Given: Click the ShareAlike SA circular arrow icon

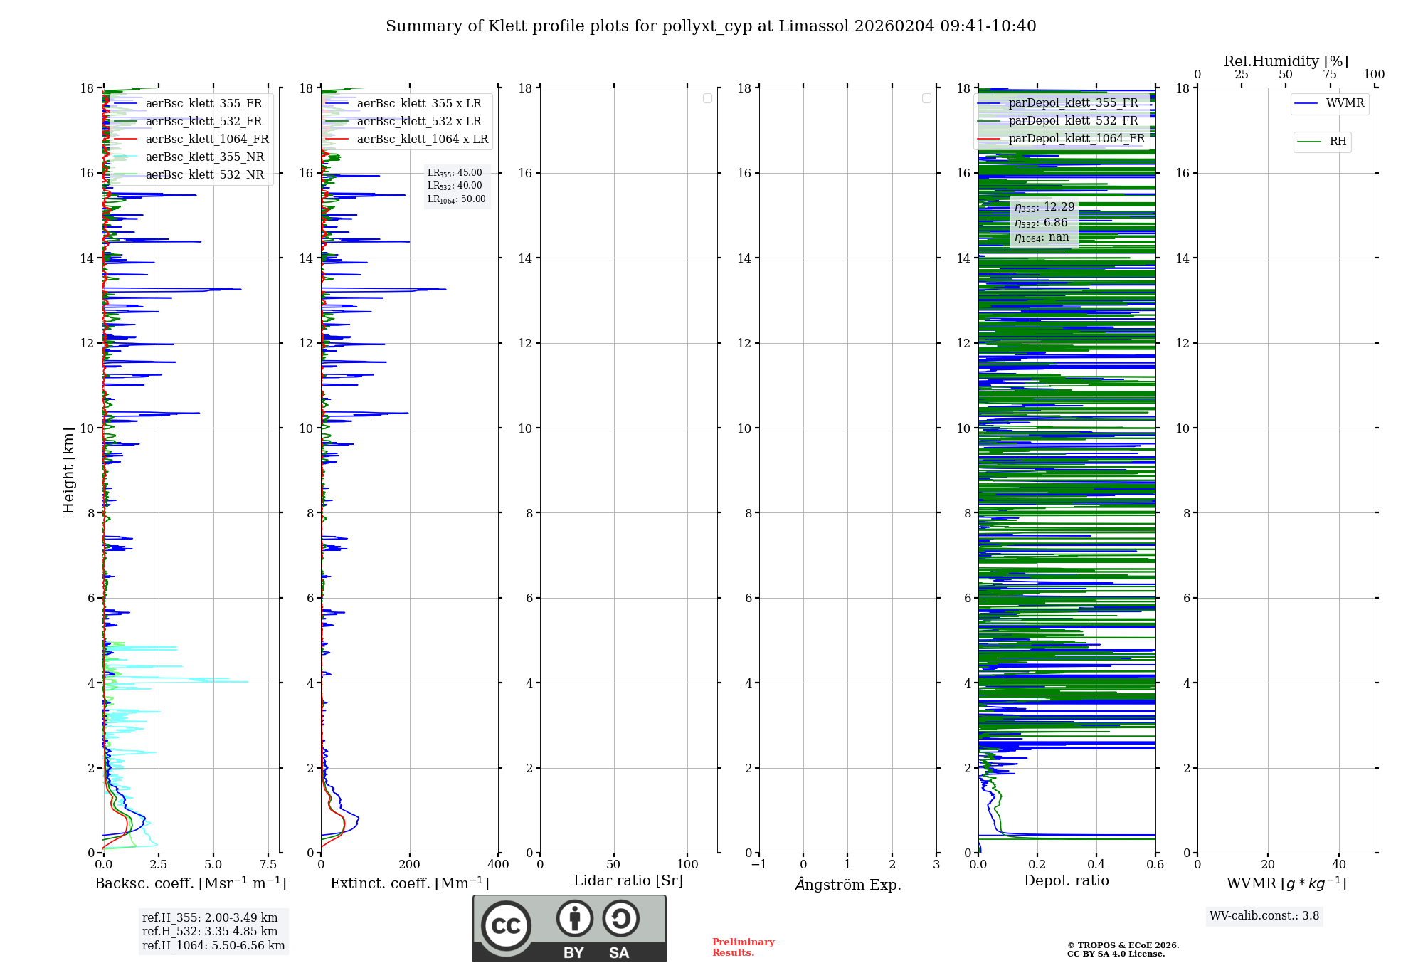Looking at the screenshot, I should click(620, 918).
